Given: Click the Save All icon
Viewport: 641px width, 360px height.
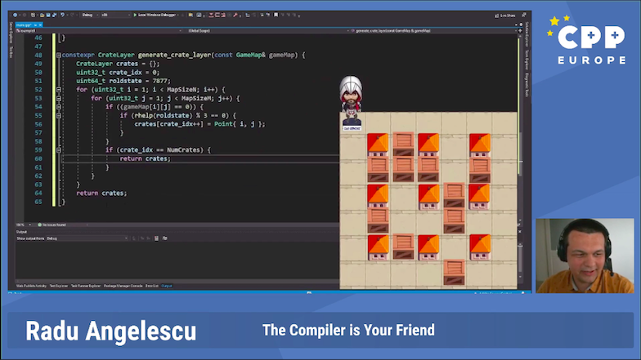Looking at the screenshot, I should click(54, 15).
